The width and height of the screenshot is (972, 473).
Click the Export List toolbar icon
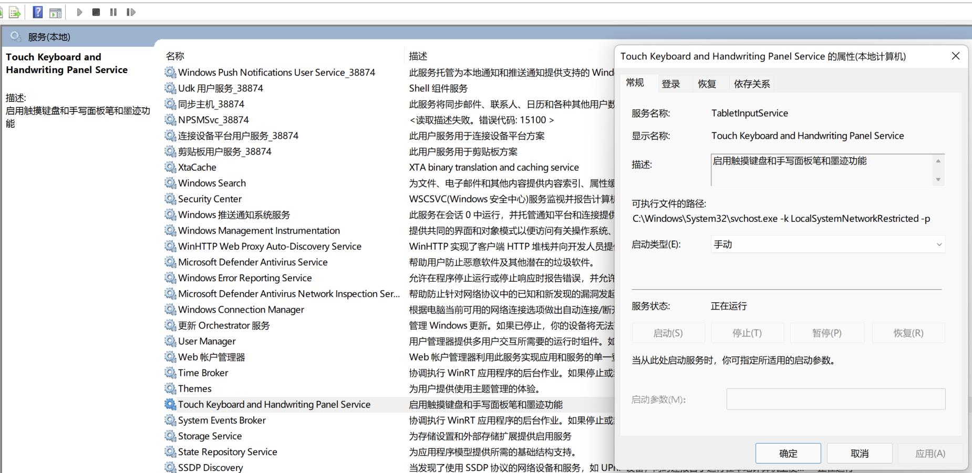[15, 12]
